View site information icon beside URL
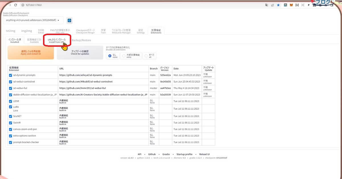The image size is (342, 179). click(22, 5)
